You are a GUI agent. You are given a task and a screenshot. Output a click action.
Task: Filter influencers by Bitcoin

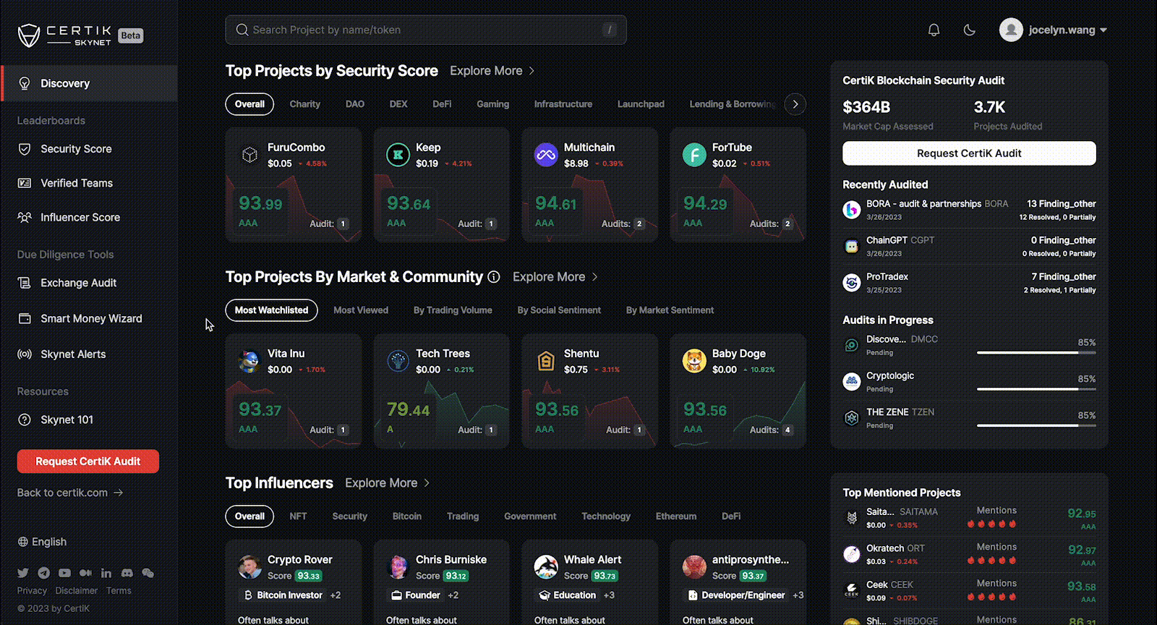[x=407, y=516]
